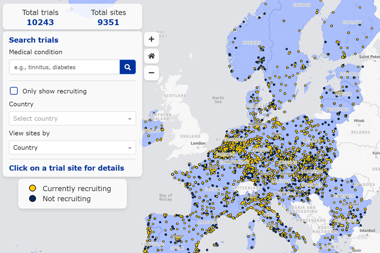Screen dimensions: 380x253
Task: Click the North Sea label on the map
Action: [x=218, y=100]
